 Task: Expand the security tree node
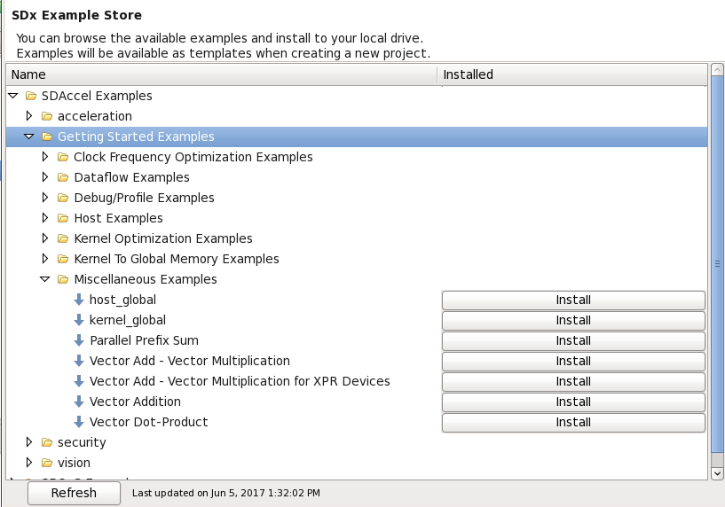coord(29,442)
